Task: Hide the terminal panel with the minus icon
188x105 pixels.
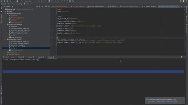Action: tap(184, 57)
